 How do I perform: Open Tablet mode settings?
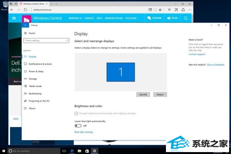[35, 86]
